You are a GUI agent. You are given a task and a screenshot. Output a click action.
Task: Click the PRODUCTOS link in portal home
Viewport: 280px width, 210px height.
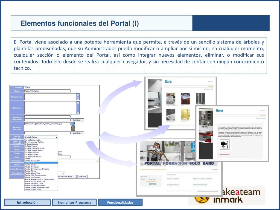[173, 185]
